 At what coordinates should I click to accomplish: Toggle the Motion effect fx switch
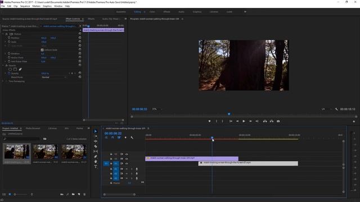pyautogui.click(x=7, y=34)
